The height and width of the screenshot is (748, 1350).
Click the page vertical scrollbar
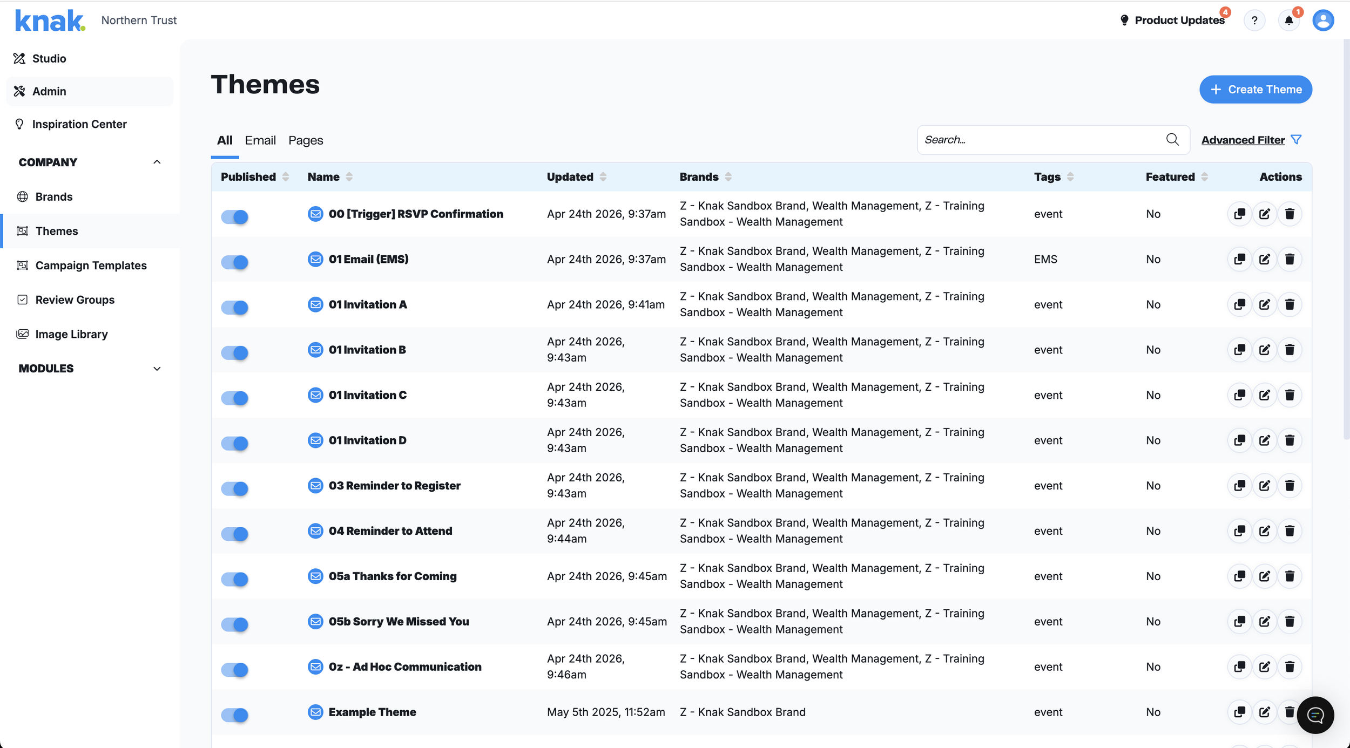point(1346,240)
